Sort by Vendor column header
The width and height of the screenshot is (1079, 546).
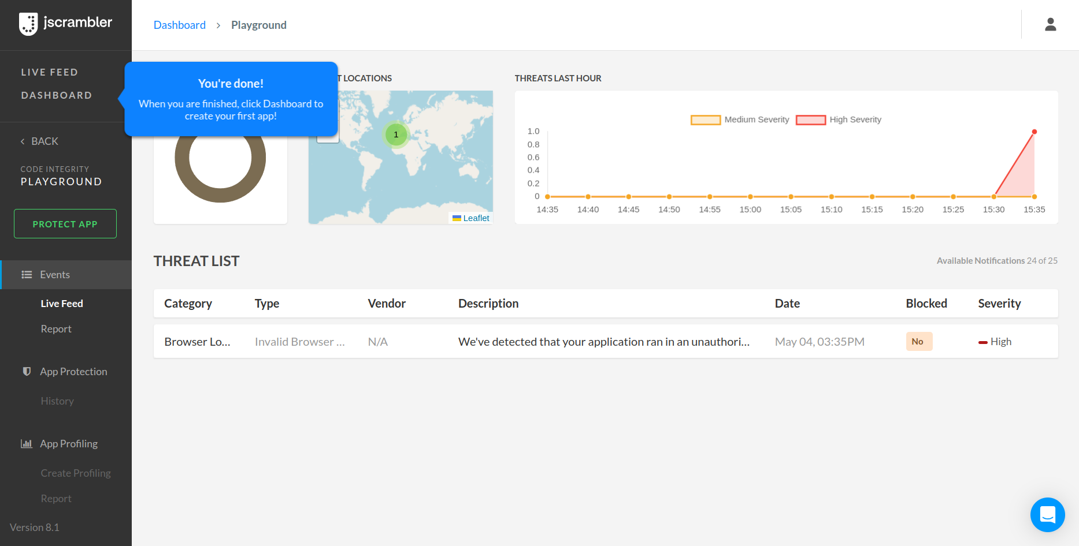[x=387, y=304]
